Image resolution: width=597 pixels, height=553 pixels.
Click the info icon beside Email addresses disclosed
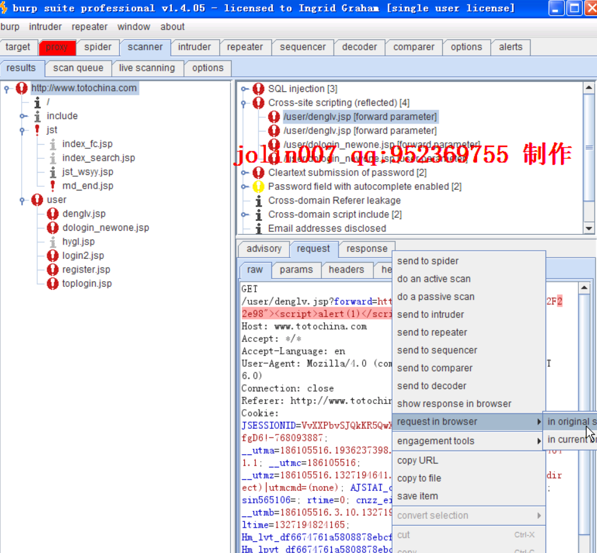(x=259, y=228)
